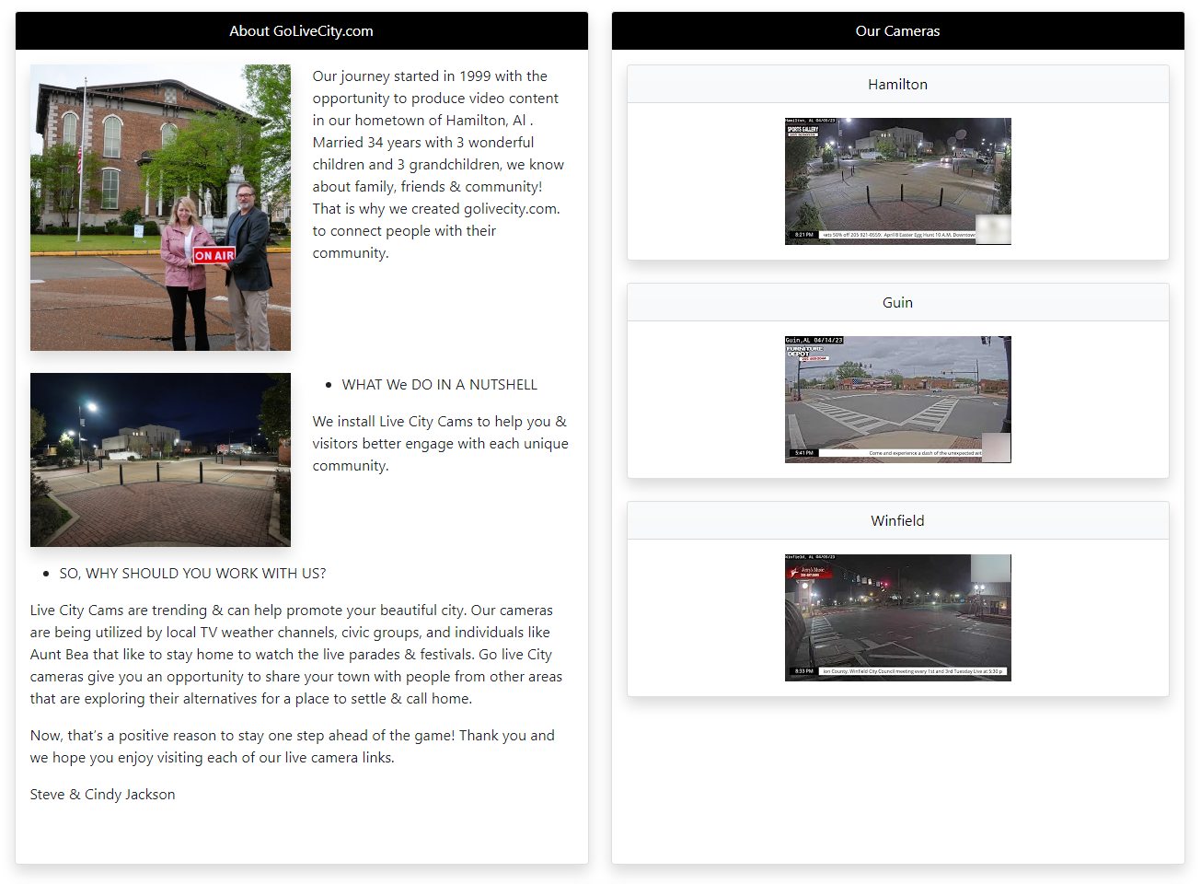
Task: Click the 8:33 PM timestamp on Winfield feed
Action: (x=803, y=671)
